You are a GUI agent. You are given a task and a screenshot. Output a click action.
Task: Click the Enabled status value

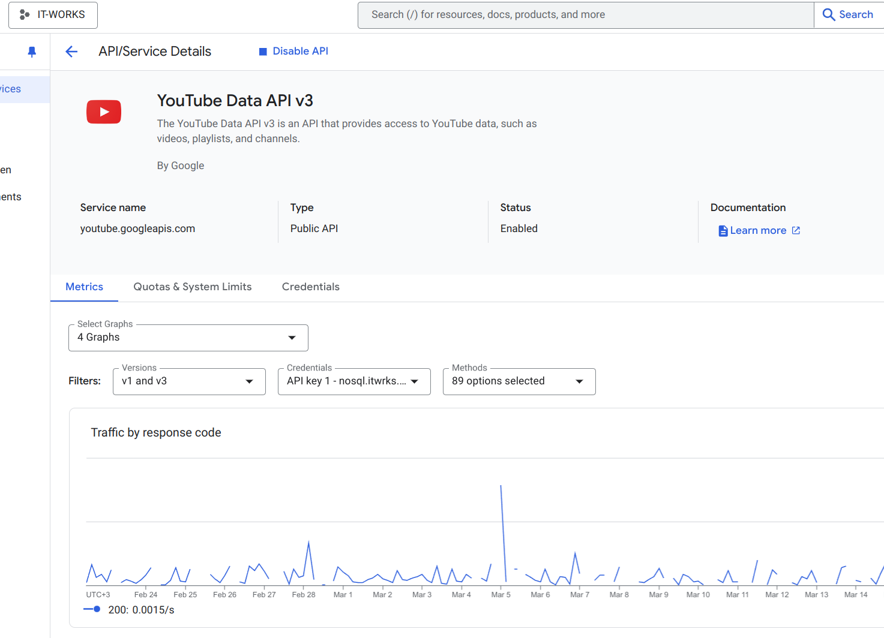coord(519,228)
